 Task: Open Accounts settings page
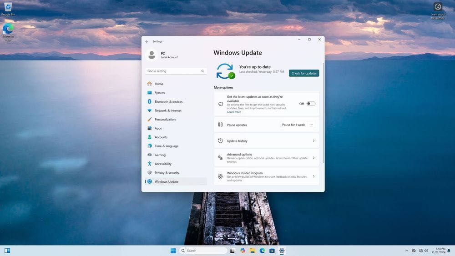[x=176, y=137]
